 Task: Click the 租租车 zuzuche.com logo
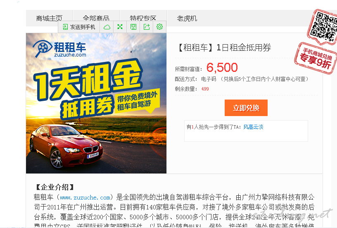[59, 50]
